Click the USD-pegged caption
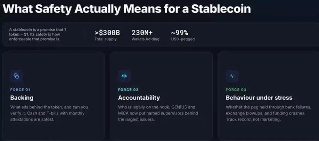319x141 pixels. 183,39
